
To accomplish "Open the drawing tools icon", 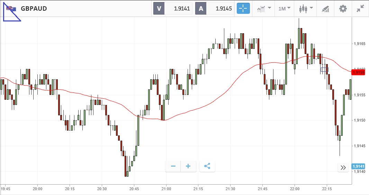I will click(x=325, y=9).
